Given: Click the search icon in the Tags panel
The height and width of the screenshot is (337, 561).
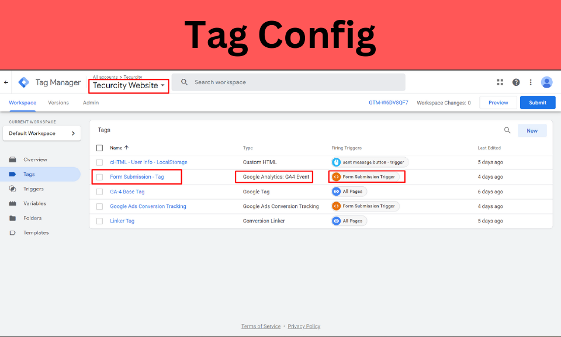Looking at the screenshot, I should 507,130.
